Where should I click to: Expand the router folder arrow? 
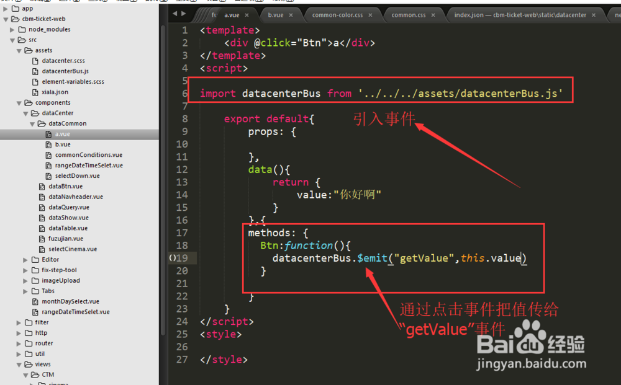[x=19, y=343]
